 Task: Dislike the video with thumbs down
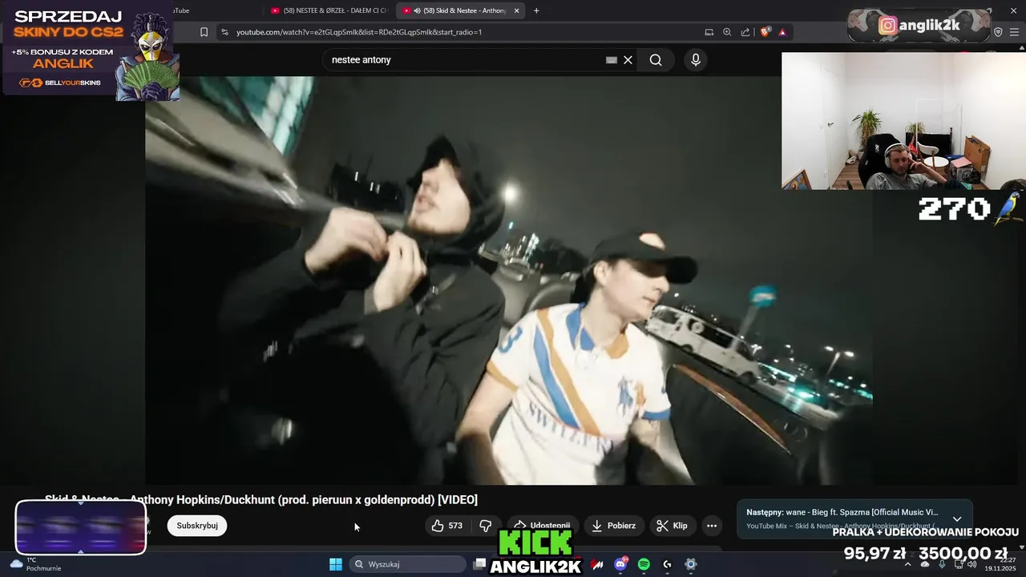[486, 526]
